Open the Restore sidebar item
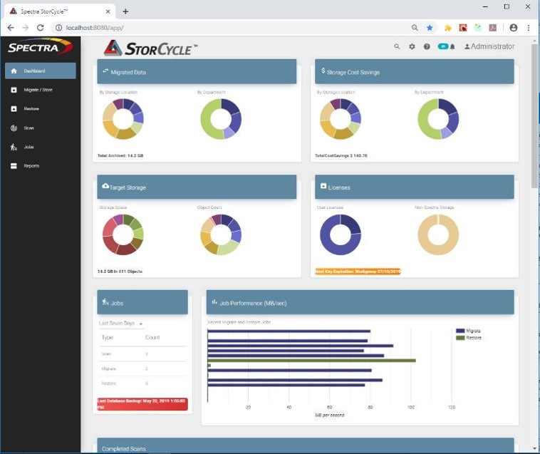This screenshot has width=540, height=454. point(41,109)
